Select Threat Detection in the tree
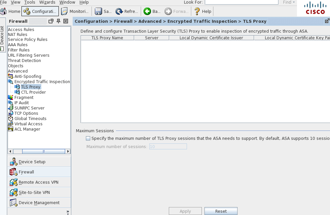 (24, 61)
